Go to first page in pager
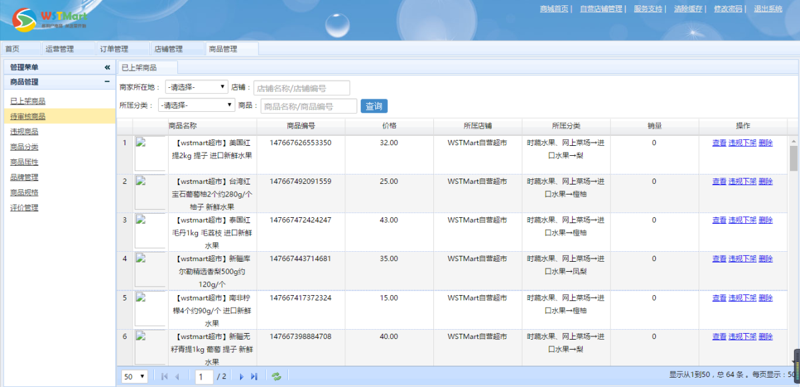 165,376
